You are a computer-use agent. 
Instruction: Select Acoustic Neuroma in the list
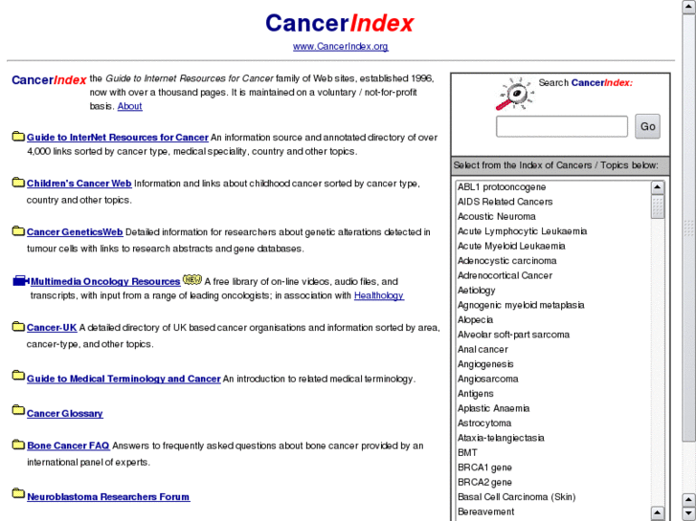pos(552,216)
